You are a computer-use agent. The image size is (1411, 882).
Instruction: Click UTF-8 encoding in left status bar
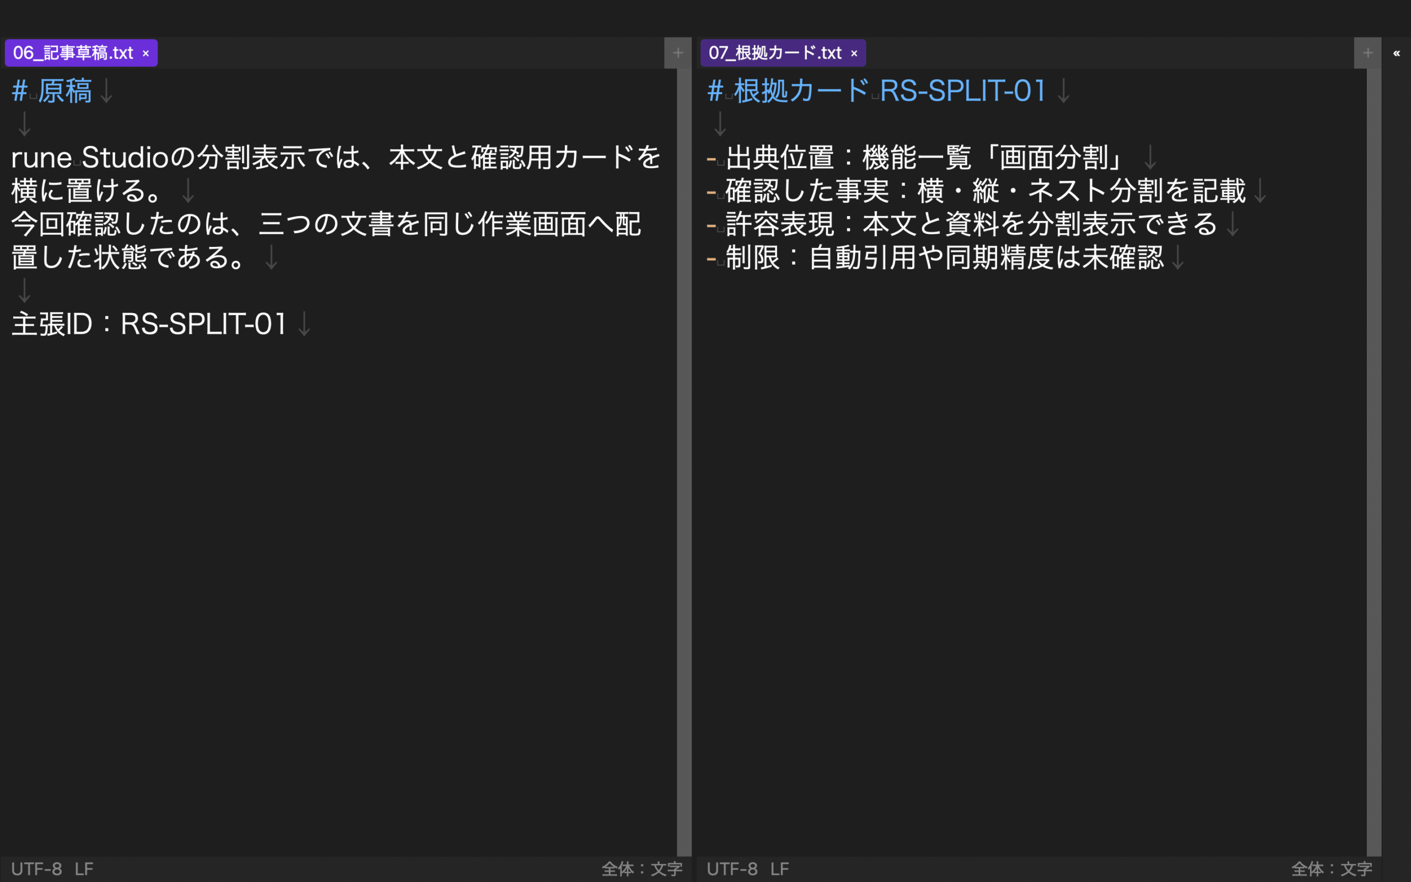[x=36, y=869]
